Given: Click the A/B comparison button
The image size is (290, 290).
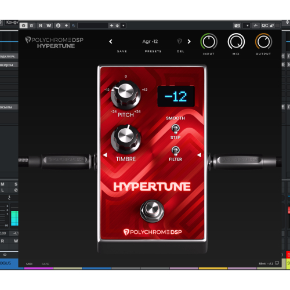Looking at the screenshot, I should [58, 26].
